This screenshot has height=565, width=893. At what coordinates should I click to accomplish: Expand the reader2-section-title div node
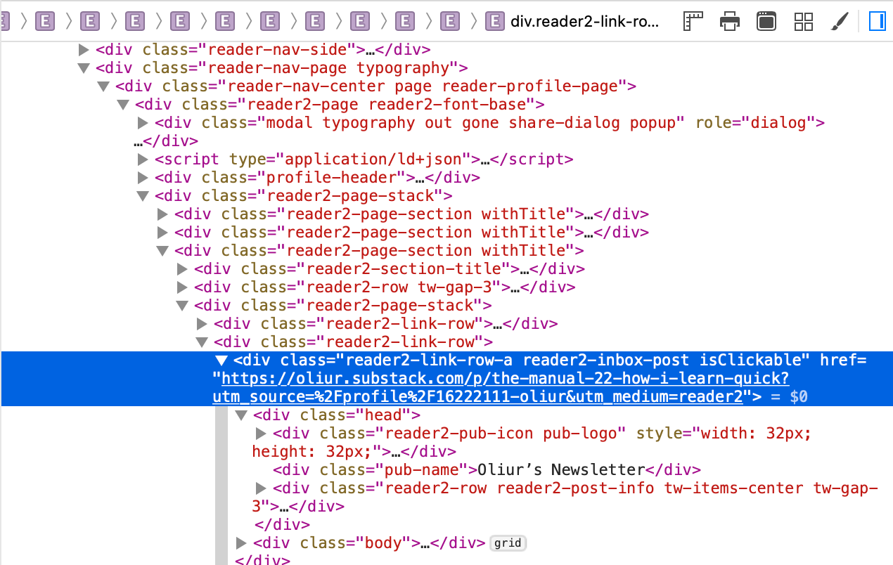tap(182, 269)
